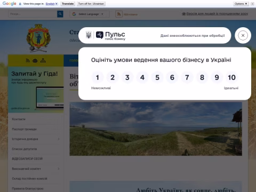Image resolution: width=256 pixels, height=192 pixels.
Task: Open Правила благоустрою in sidebar
Action: pos(28,188)
